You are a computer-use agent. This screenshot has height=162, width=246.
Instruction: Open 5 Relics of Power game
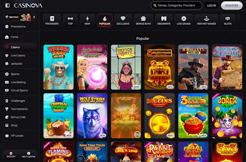[159, 67]
